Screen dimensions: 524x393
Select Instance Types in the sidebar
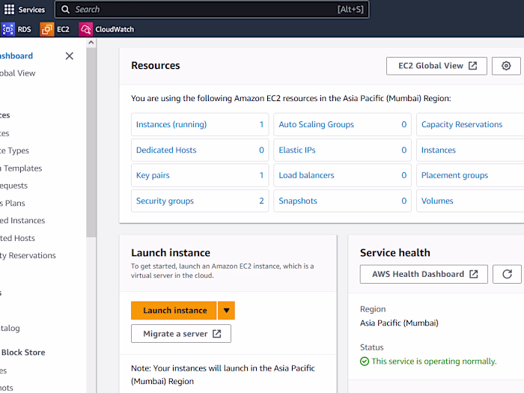point(14,150)
